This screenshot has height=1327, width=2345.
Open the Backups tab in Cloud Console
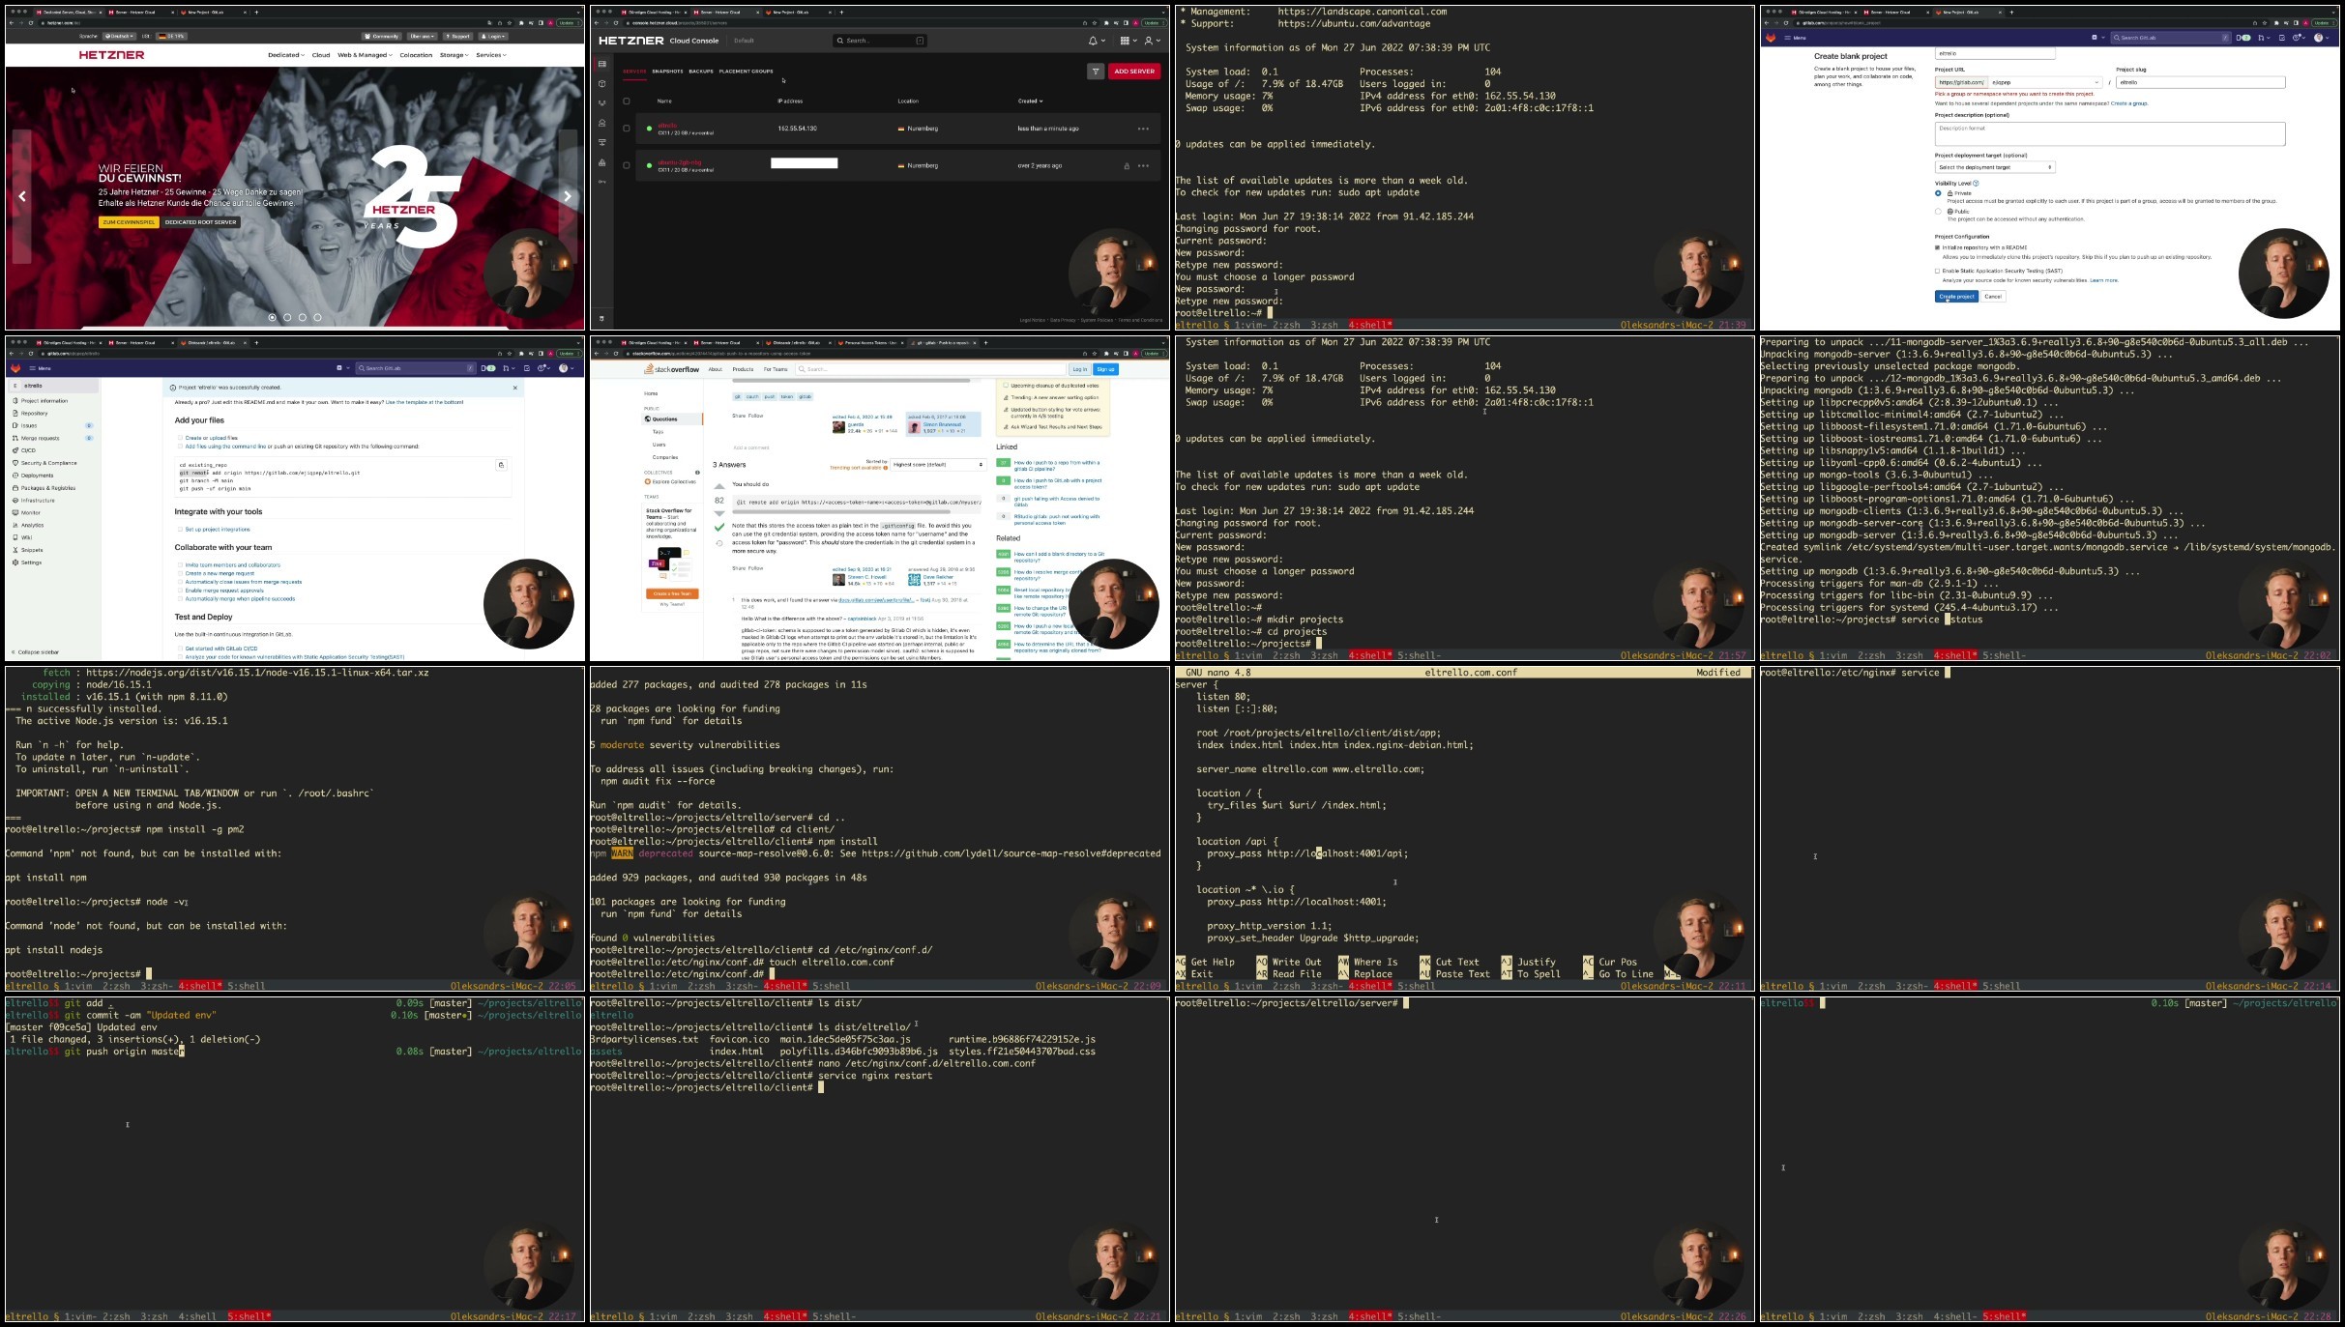701,72
